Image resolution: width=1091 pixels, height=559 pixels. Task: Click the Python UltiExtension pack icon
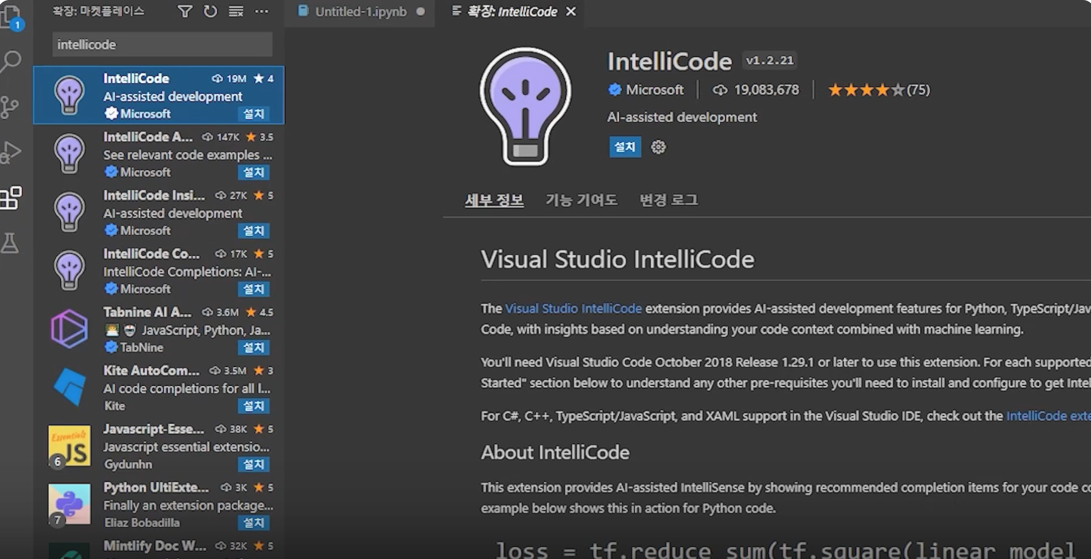(x=69, y=504)
